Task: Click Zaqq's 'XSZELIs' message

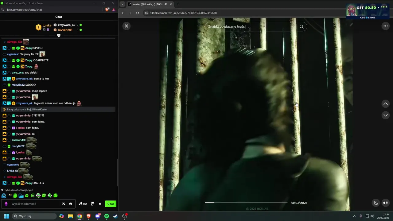Action: 38,183
